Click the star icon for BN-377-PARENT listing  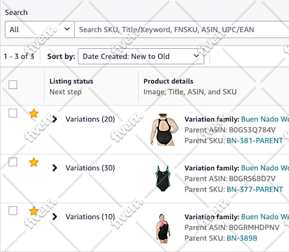coord(34,162)
